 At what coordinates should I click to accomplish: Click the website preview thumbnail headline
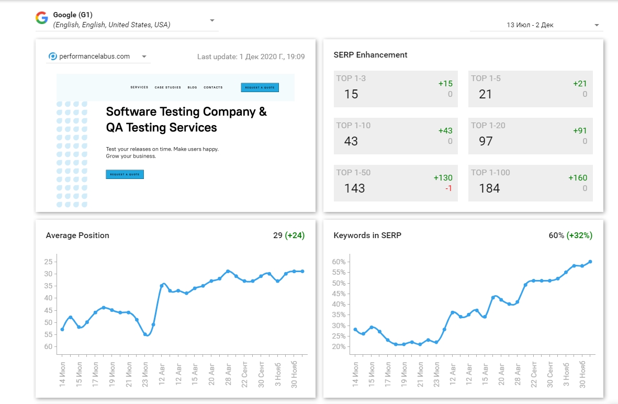[186, 119]
